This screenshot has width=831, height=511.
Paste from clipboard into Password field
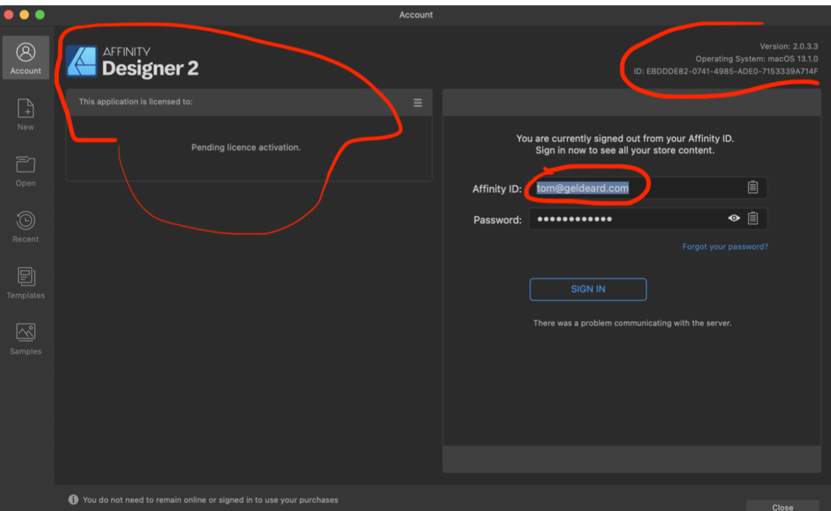[752, 218]
